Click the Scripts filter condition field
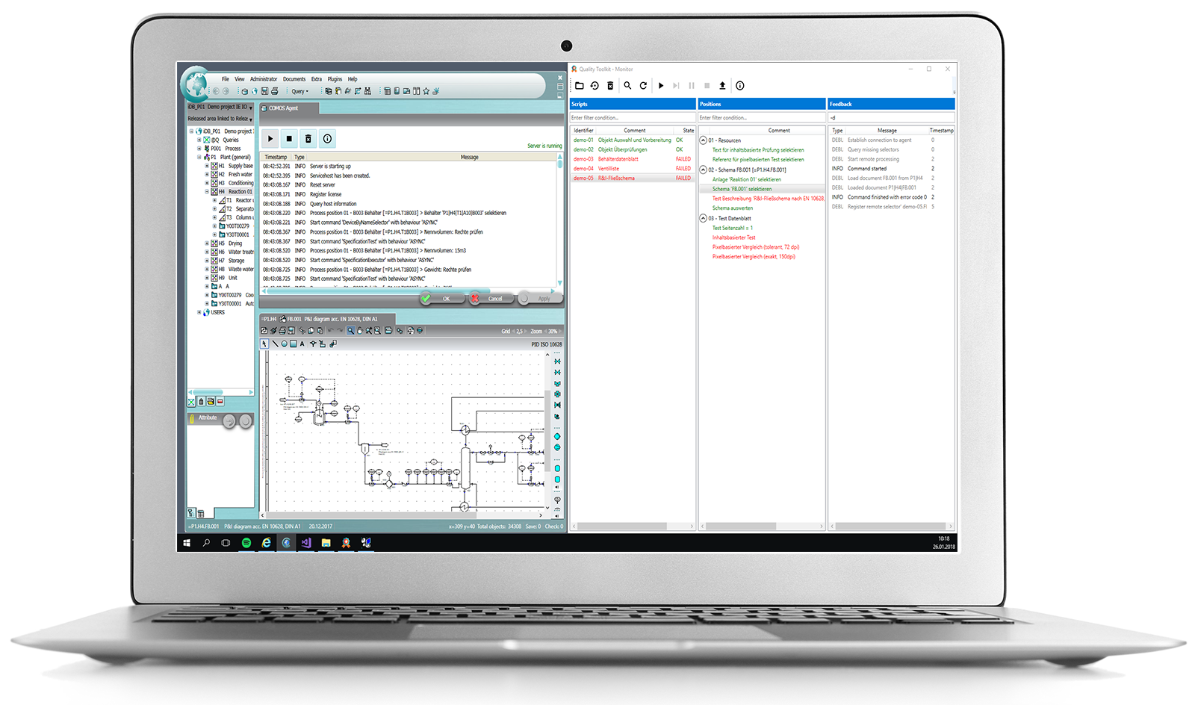This screenshot has height=705, width=1195. tap(632, 118)
